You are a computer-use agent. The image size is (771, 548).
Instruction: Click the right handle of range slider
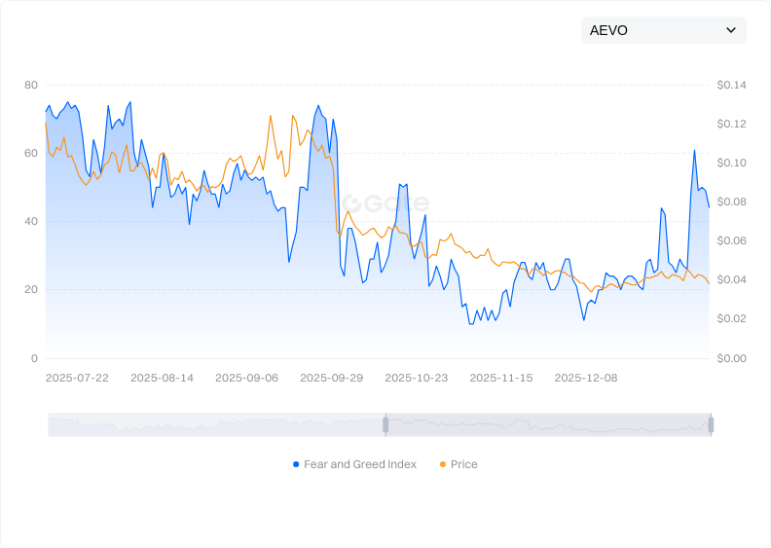[711, 424]
